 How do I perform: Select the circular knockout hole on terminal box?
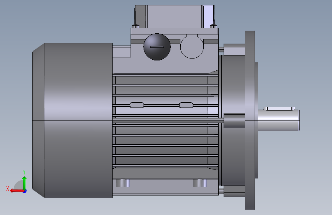click(192, 47)
